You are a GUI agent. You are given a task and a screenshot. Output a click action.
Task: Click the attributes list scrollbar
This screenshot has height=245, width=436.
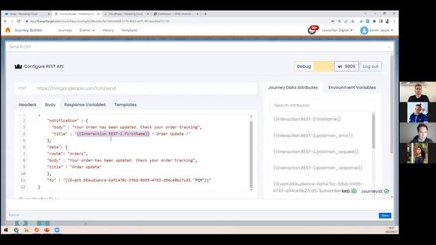click(373, 131)
